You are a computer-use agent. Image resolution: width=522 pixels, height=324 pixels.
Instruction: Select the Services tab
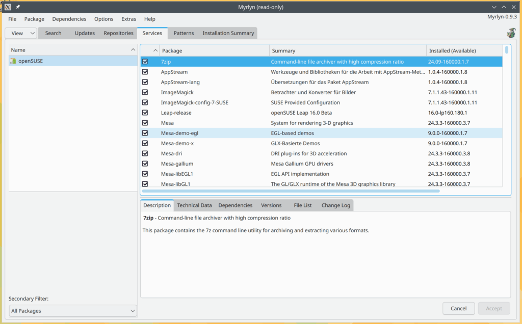click(x=152, y=33)
